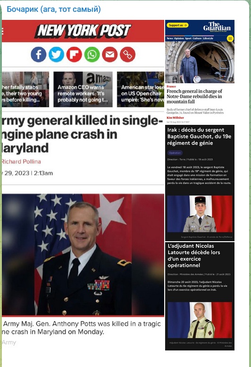The height and width of the screenshot is (367, 251).
Task: Open Бочарик channel name link
Action: pyautogui.click(x=54, y=9)
